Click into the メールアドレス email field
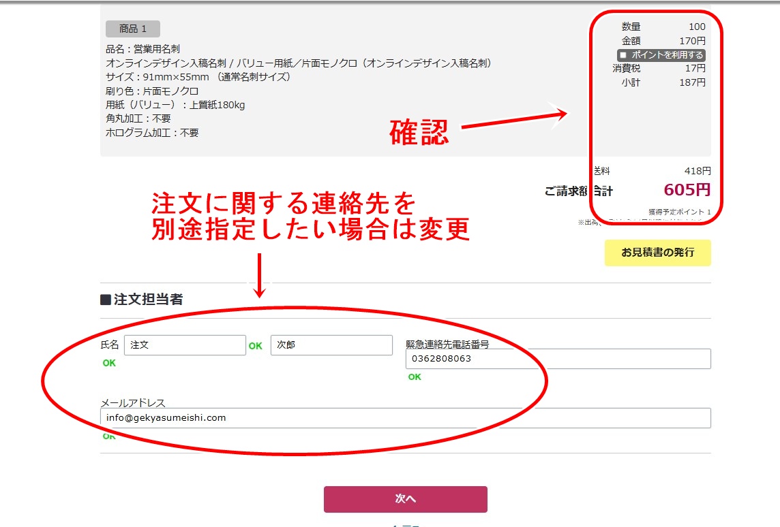Image resolution: width=780 pixels, height=527 pixels. [405, 418]
